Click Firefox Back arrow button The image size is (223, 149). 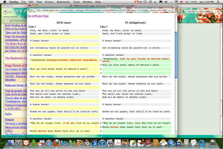6,11
